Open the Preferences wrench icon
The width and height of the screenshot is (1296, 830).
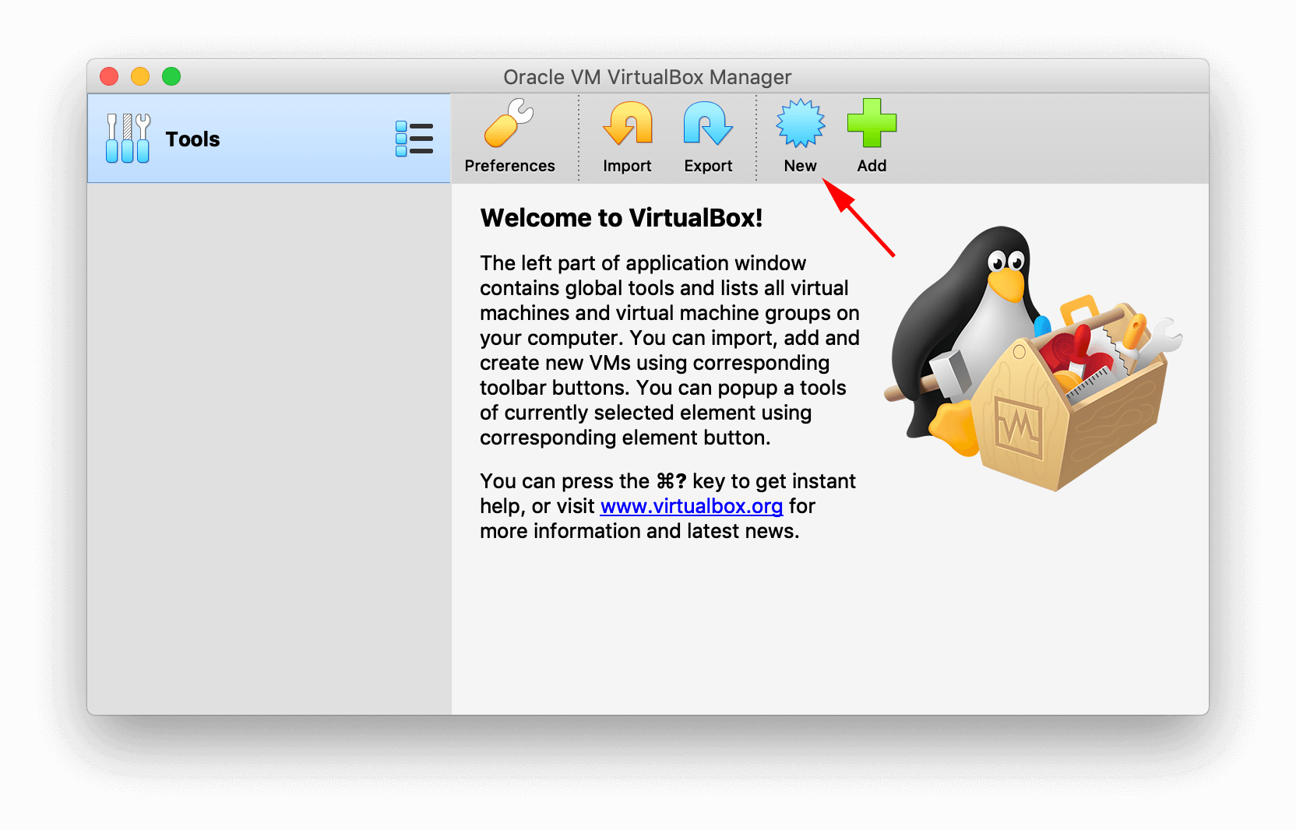[509, 123]
